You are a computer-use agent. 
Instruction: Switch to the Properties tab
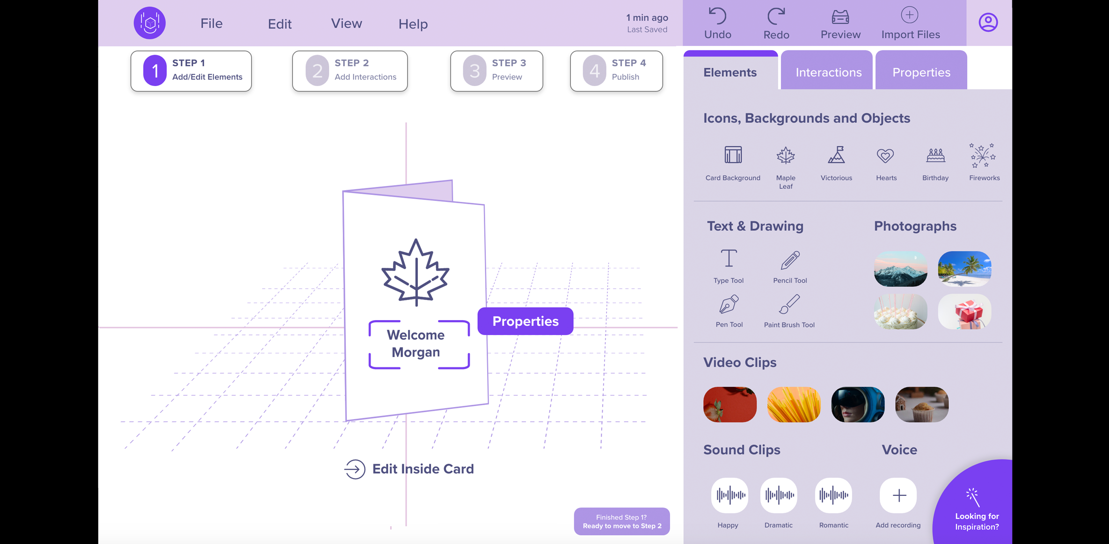pyautogui.click(x=921, y=72)
